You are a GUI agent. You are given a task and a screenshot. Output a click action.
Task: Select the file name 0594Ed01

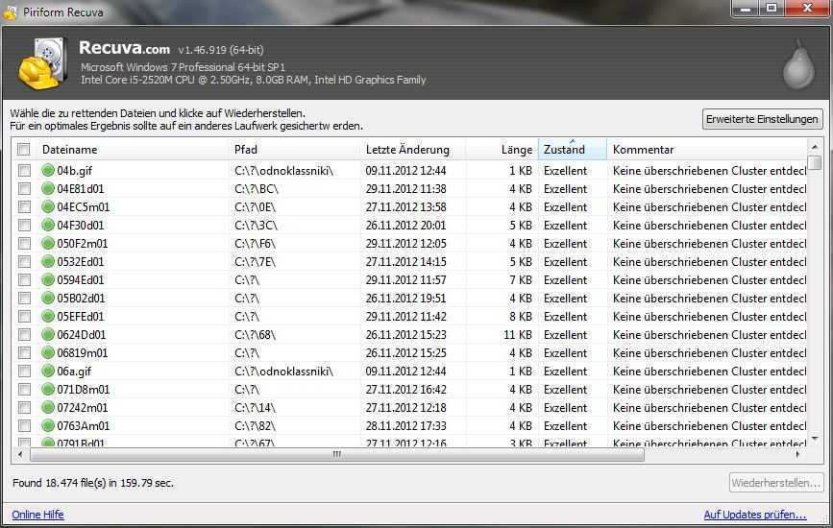80,279
